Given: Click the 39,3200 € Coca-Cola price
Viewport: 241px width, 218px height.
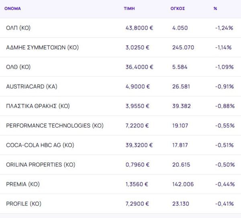Looking at the screenshot, I should pyautogui.click(x=139, y=145).
